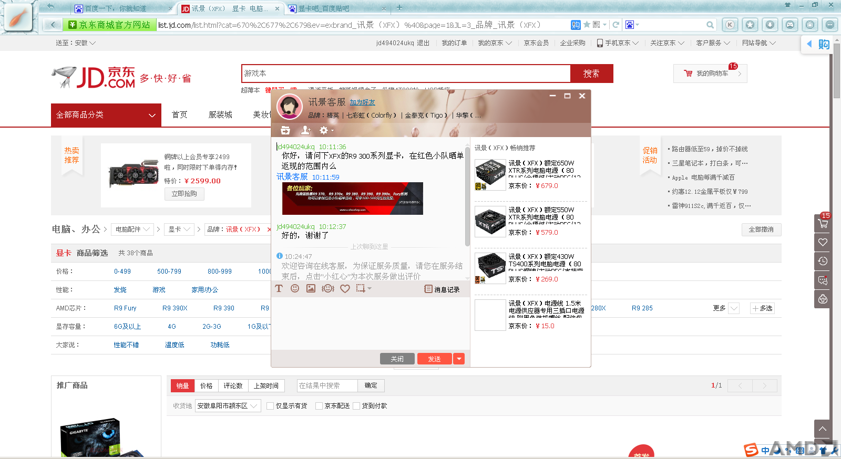Open the 电脑配件 category dropdown
The height and width of the screenshot is (459, 841).
pos(132,229)
